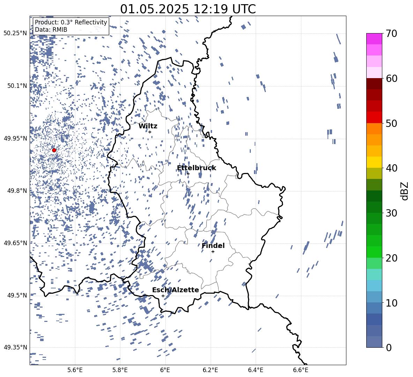Image resolution: width=413 pixels, height=377 pixels.
Task: Click the 60 tick on colorbar
Action: point(391,78)
